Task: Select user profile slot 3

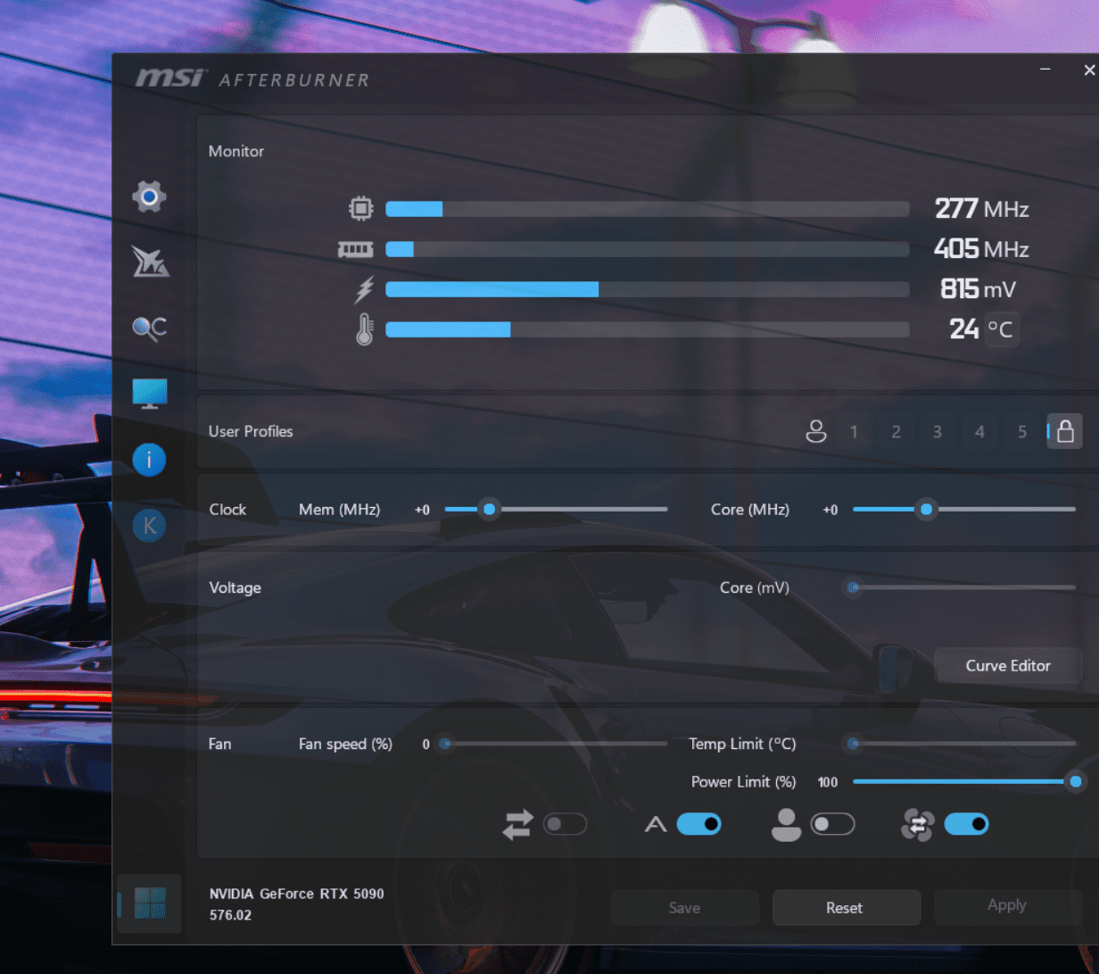Action: coord(938,432)
